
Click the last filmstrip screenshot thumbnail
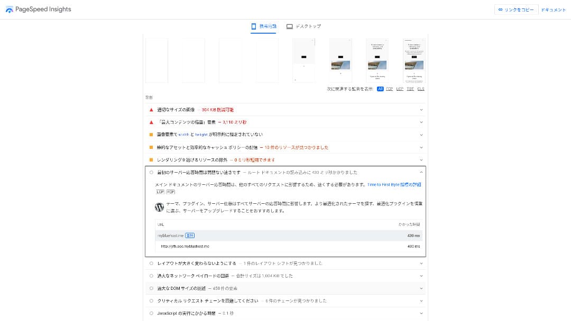click(x=414, y=60)
